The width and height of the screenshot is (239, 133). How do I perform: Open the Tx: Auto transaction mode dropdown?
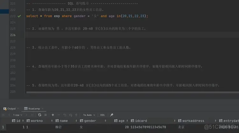89,115
